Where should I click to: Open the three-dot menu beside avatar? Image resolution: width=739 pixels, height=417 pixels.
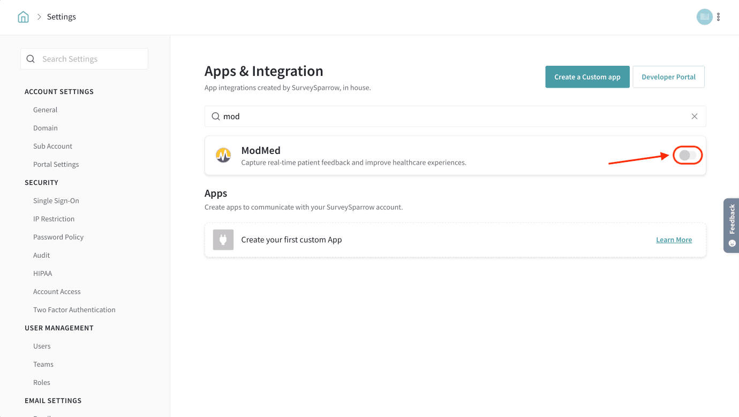coord(718,17)
